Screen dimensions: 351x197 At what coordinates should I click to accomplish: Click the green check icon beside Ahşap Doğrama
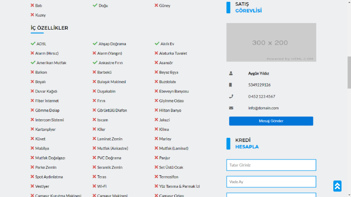95,44
